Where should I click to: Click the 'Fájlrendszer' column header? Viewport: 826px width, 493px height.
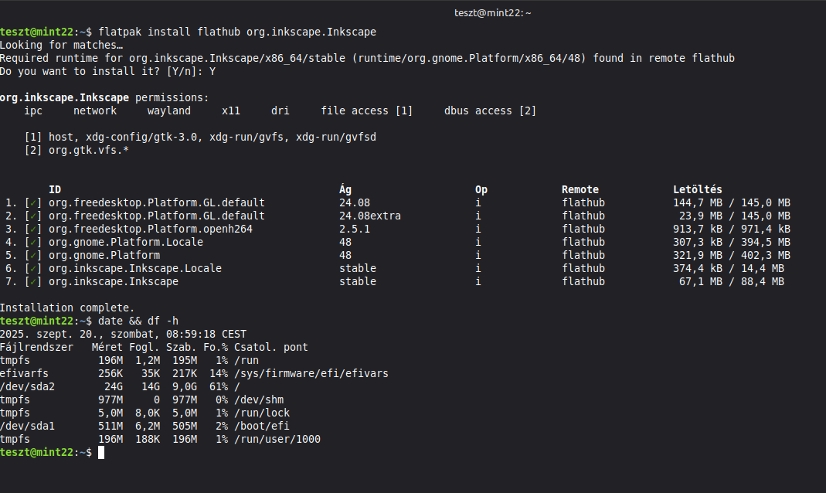coord(36,348)
